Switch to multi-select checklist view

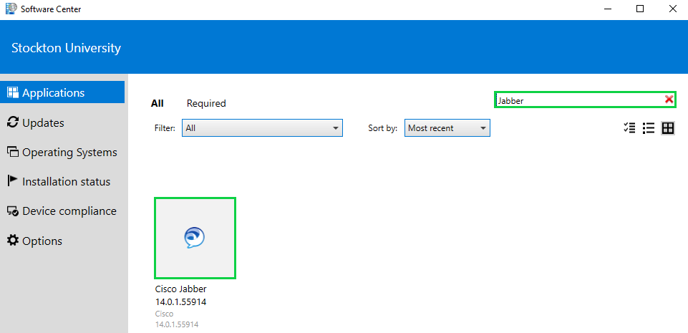click(629, 128)
